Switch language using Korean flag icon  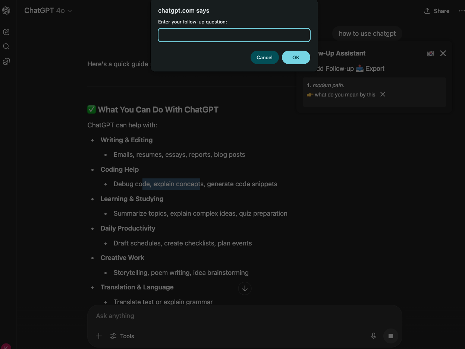point(430,54)
